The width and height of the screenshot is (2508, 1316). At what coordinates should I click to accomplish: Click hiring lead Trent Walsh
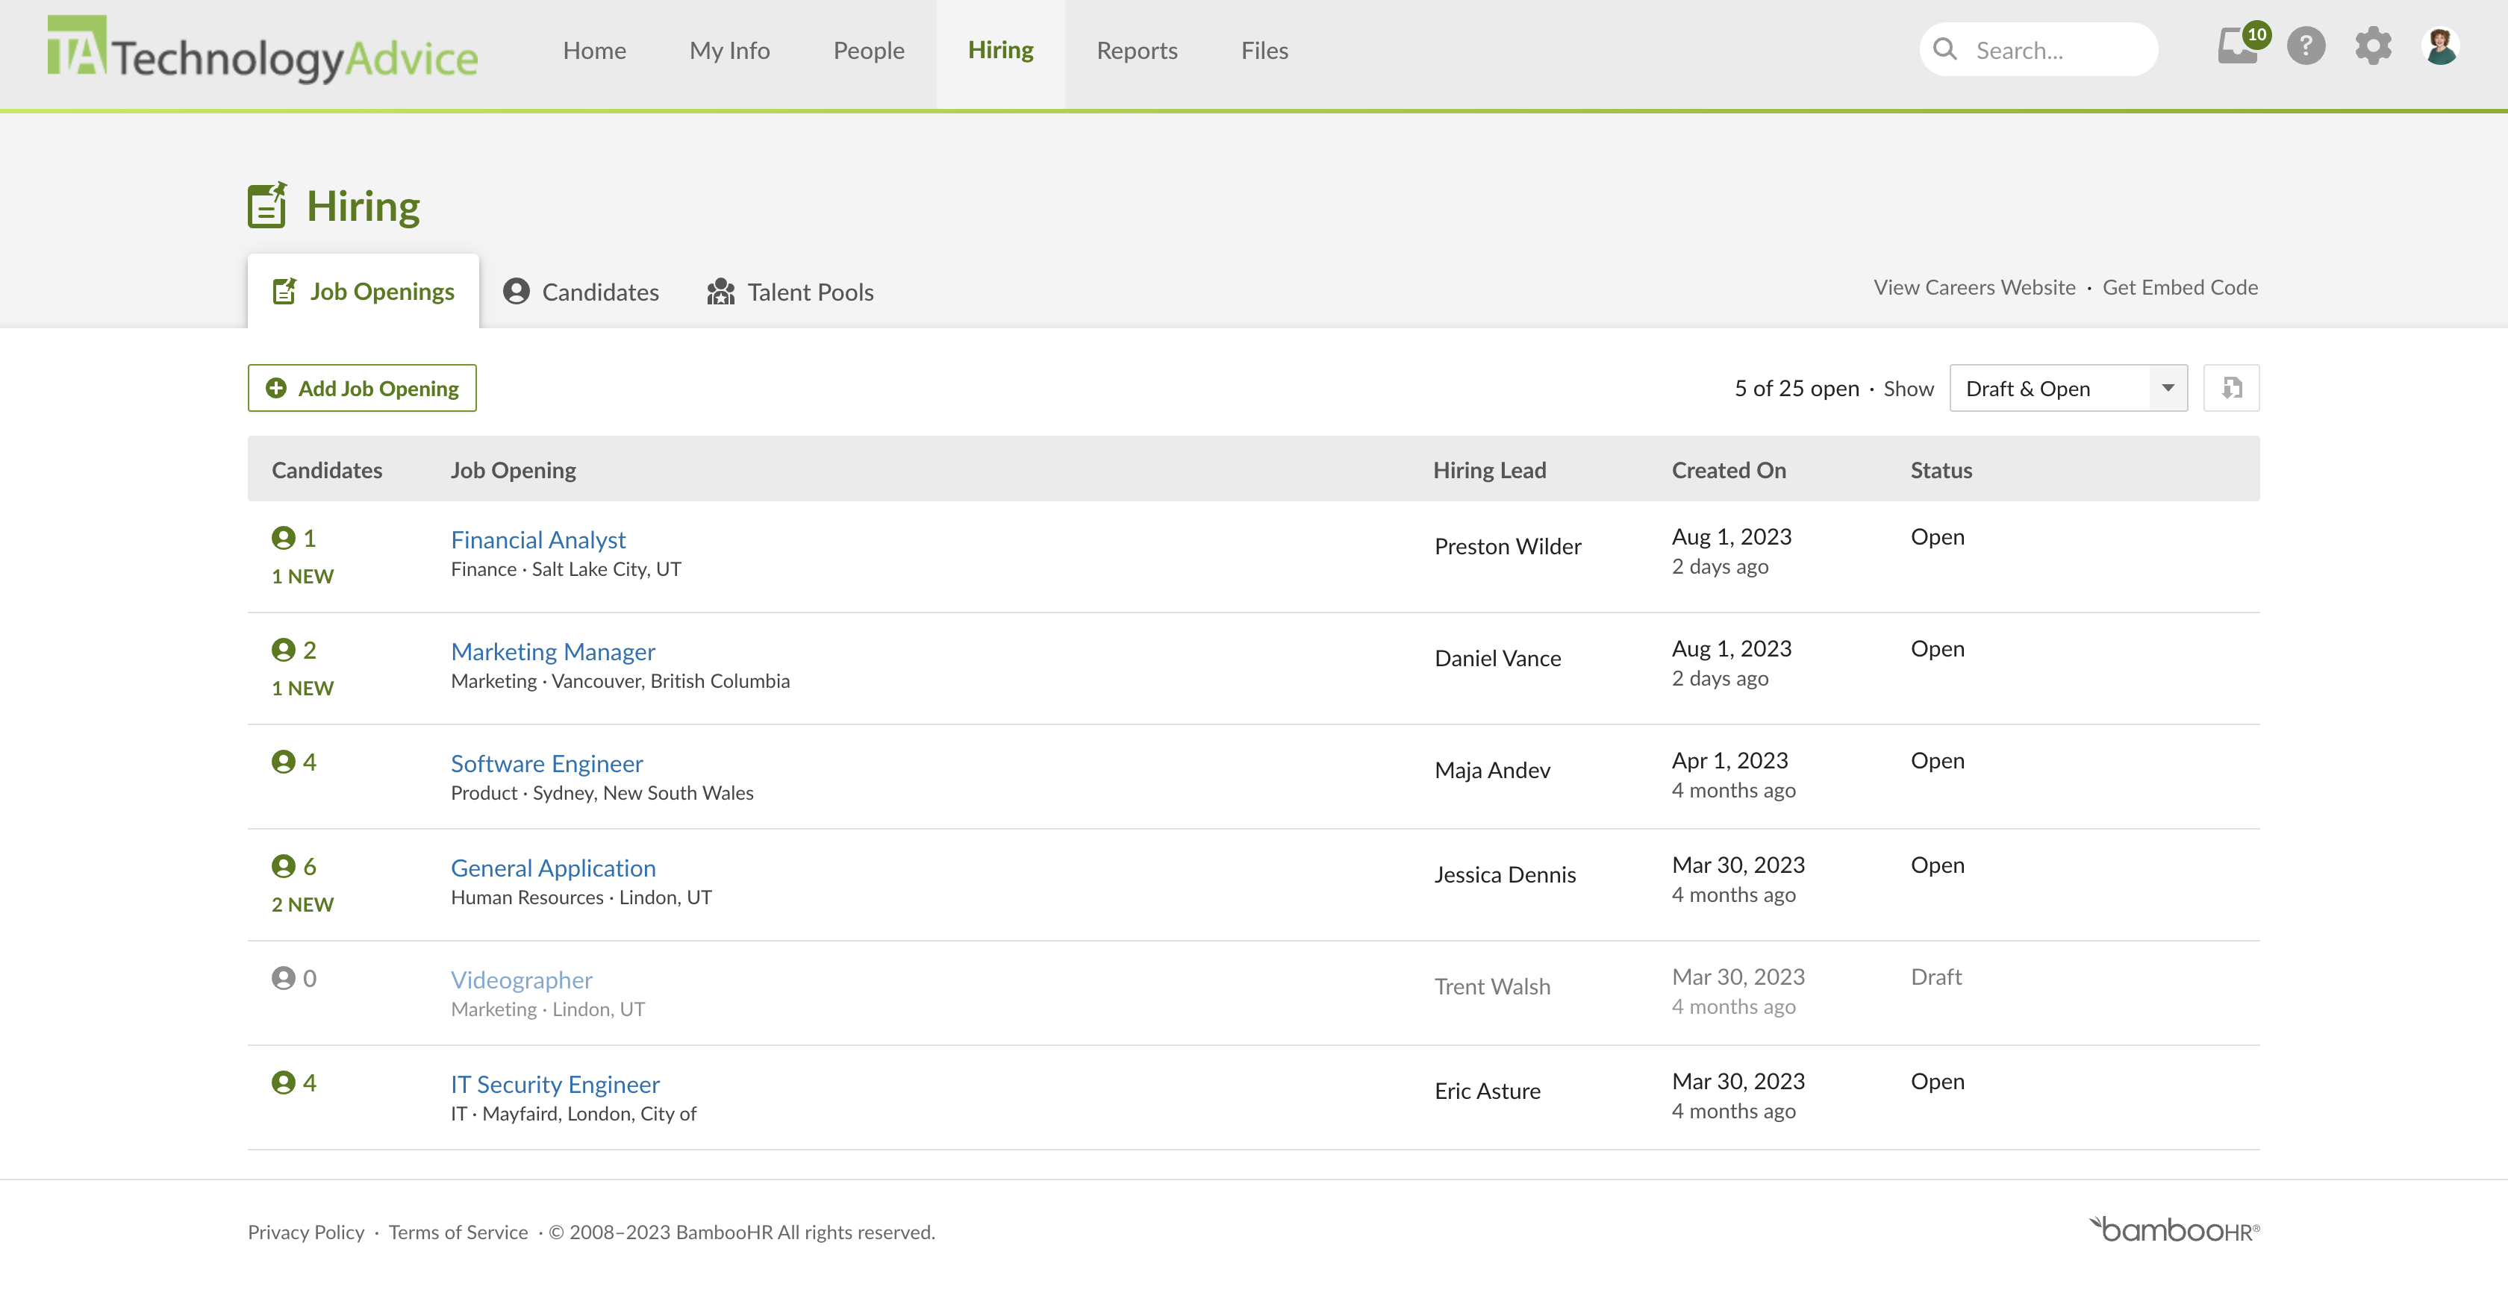pyautogui.click(x=1493, y=986)
